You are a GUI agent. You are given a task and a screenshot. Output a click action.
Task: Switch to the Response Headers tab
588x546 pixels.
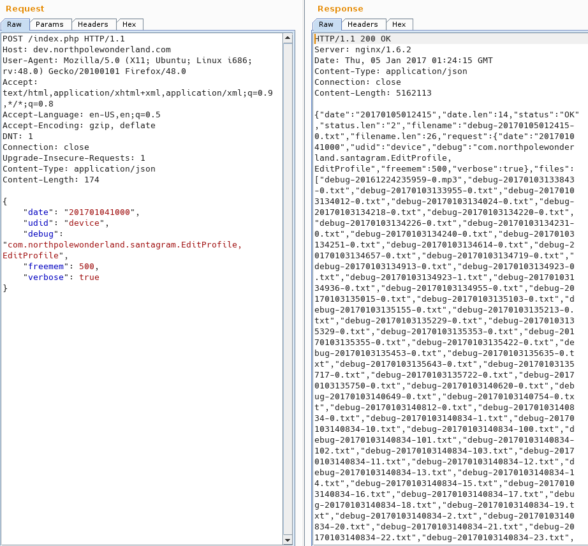pos(363,24)
